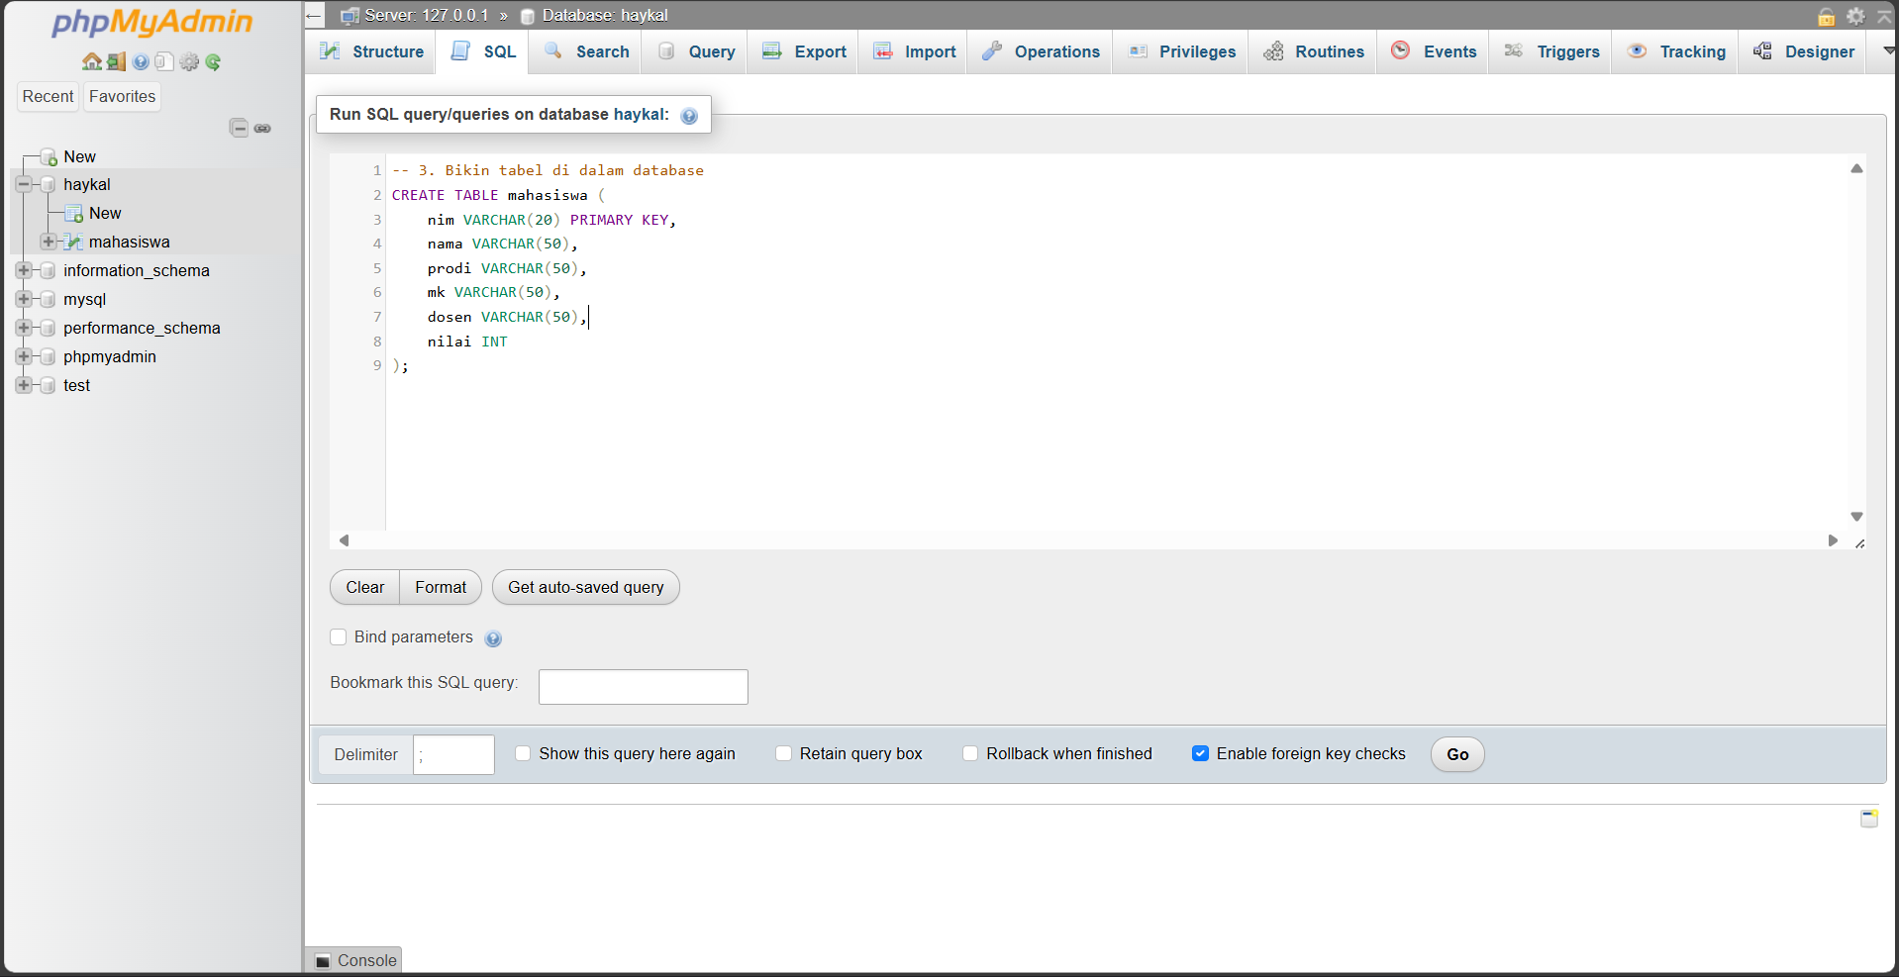The height and width of the screenshot is (977, 1899).
Task: Expand the performance_schema database node
Action: 24,328
